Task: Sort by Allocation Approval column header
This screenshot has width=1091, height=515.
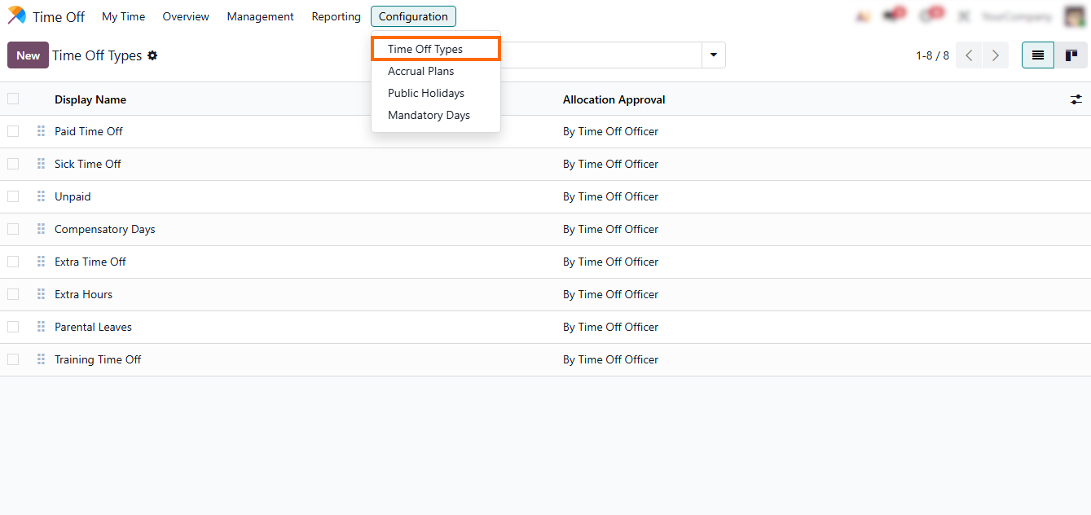Action: [614, 99]
